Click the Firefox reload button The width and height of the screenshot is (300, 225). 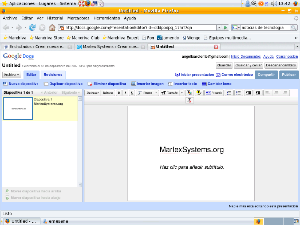[32, 27]
